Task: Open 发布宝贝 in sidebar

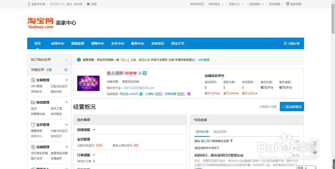Action: tap(56, 136)
